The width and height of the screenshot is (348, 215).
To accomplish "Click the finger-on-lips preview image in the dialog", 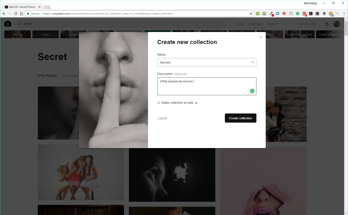I will coord(113,90).
